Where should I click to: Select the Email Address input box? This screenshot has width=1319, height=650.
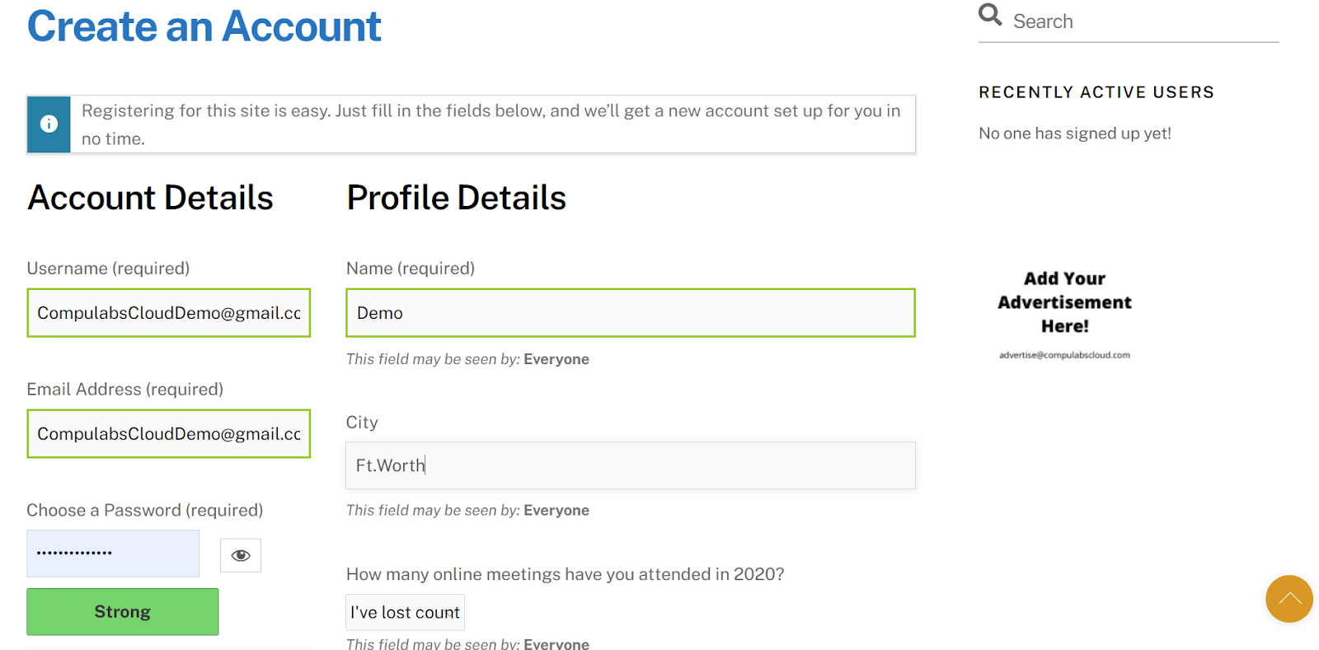click(x=168, y=434)
